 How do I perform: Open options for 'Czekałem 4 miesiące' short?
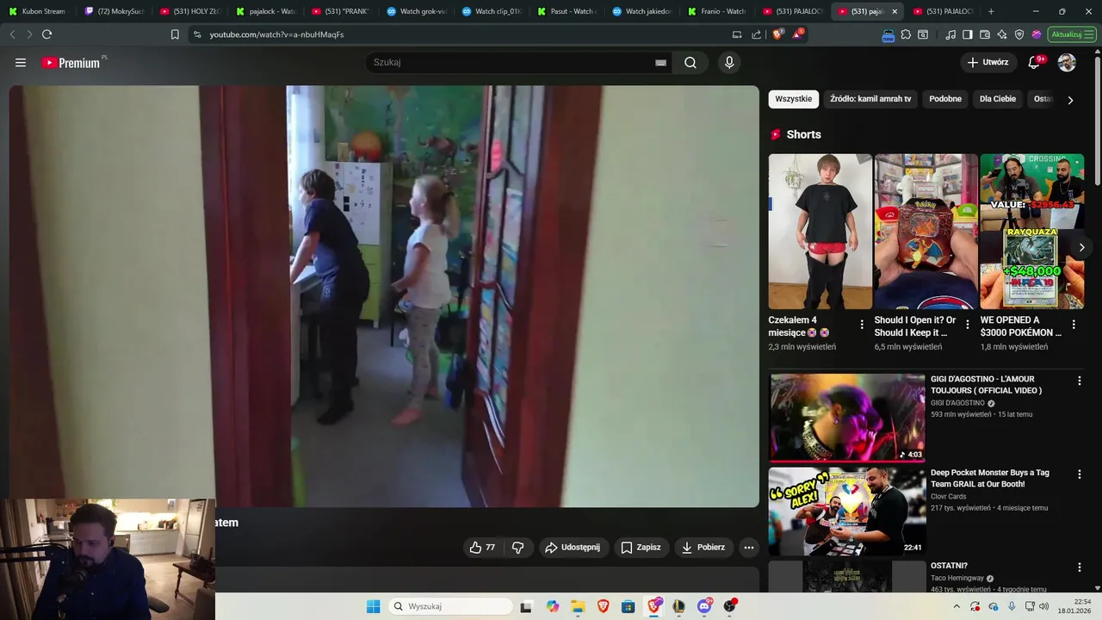(862, 325)
